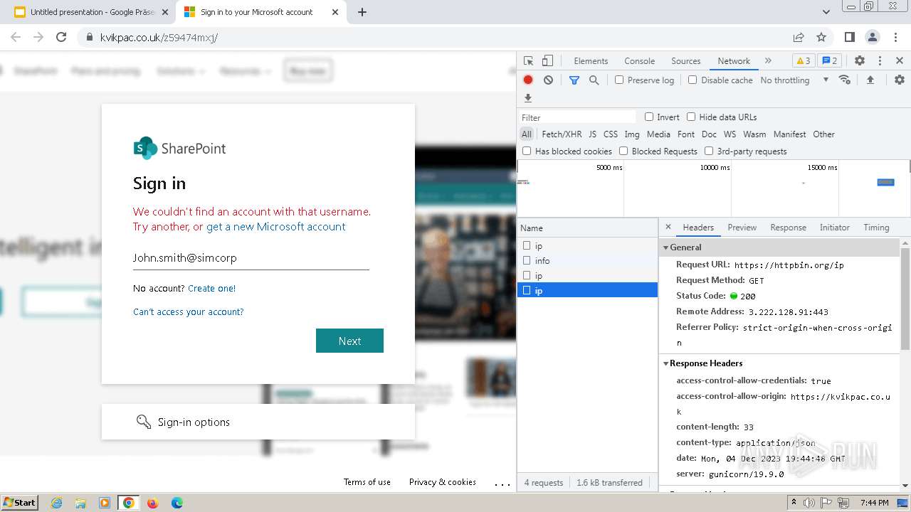Click get a new Microsoft account link
Viewport: 911px width, 512px height.
point(275,227)
